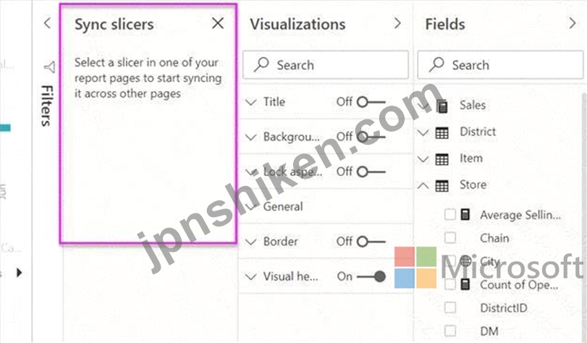Click the Item table icon

pyautogui.click(x=442, y=159)
